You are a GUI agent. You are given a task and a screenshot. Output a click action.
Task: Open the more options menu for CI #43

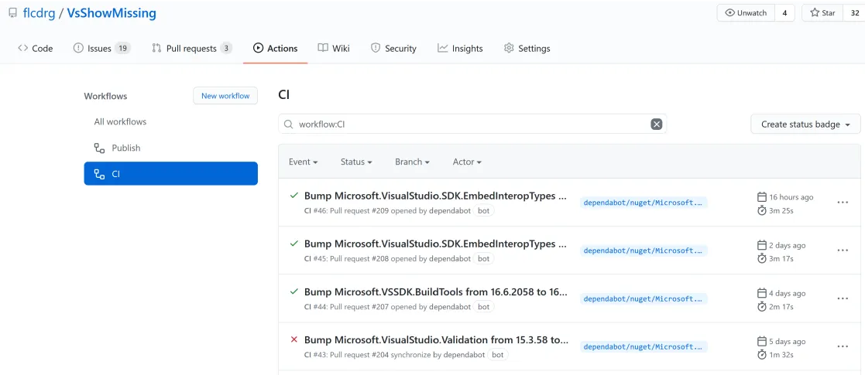pos(843,346)
